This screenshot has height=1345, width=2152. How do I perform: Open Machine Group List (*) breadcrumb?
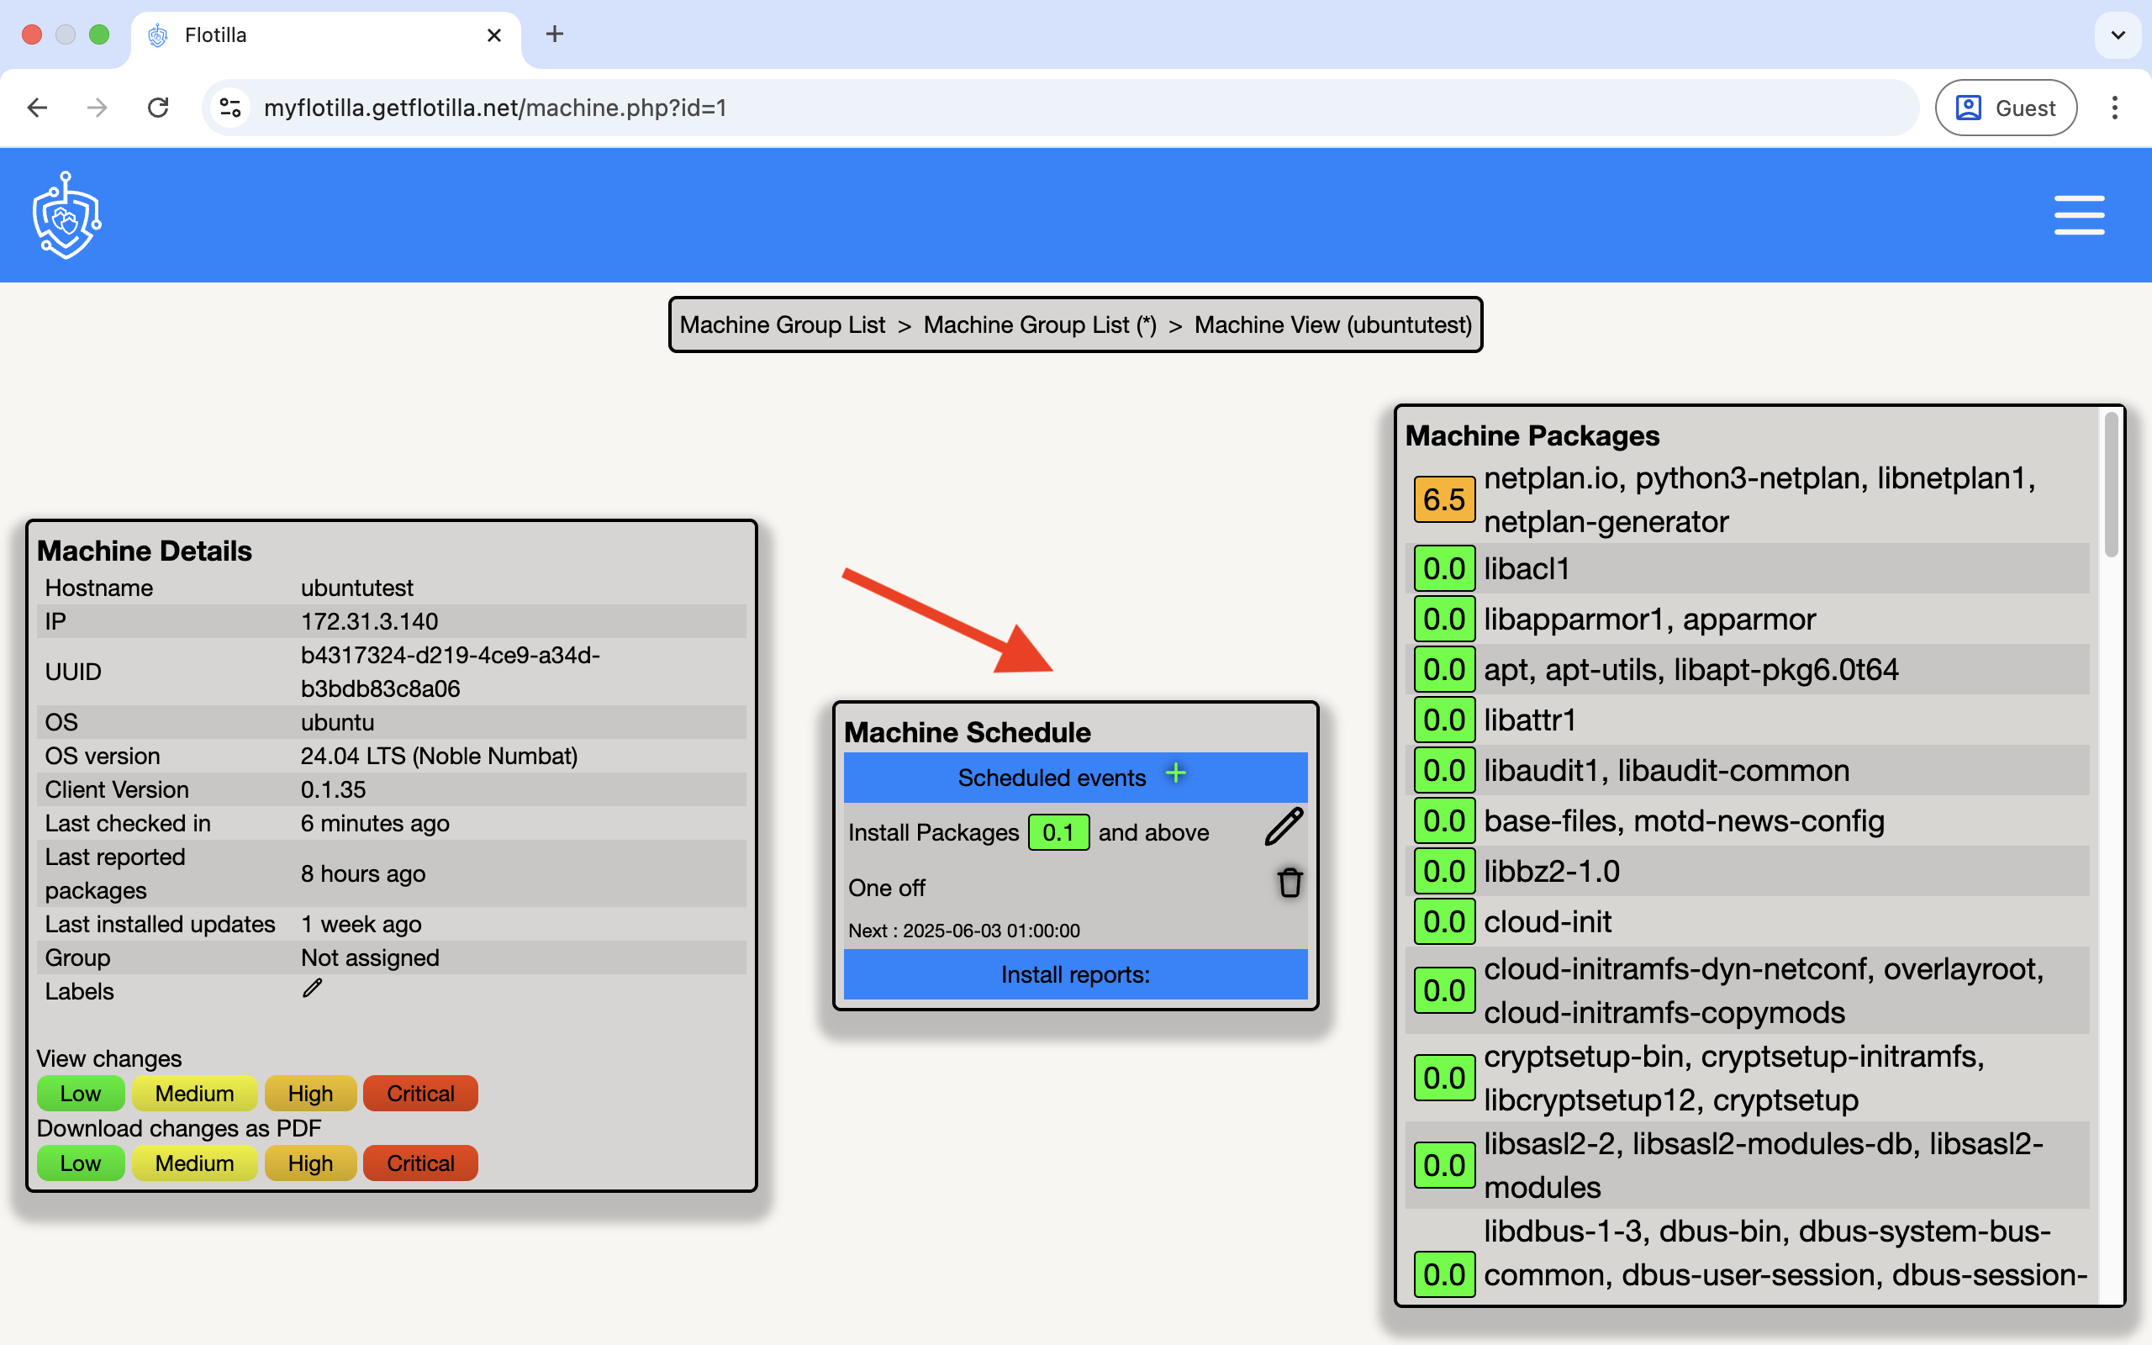coord(1040,324)
